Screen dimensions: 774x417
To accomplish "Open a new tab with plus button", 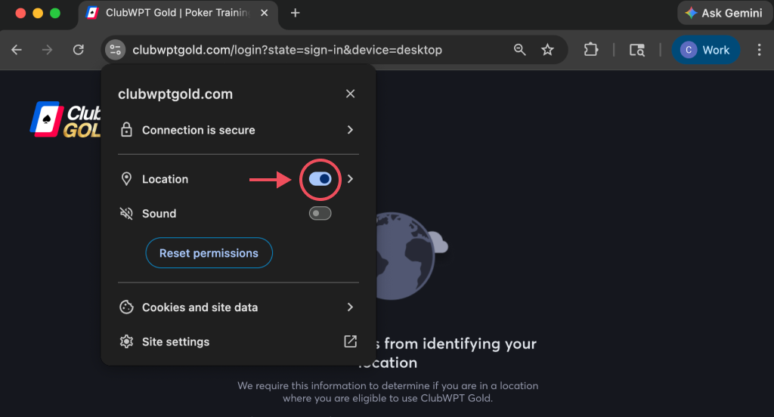I will click(x=296, y=14).
